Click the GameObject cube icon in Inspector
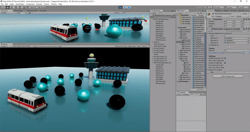This screenshot has height=132, width=250. [x=209, y=14]
